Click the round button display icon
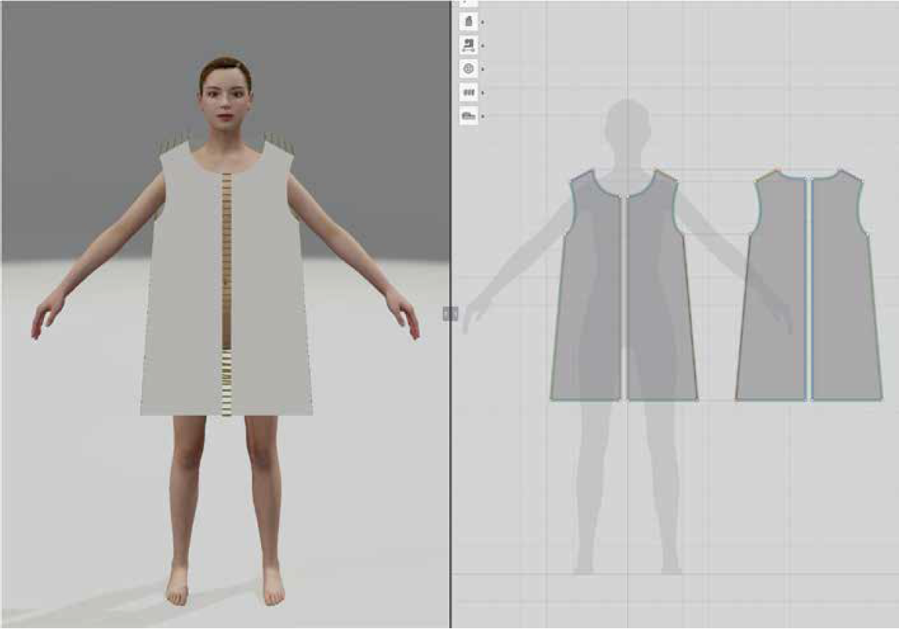The image size is (899, 629). (468, 69)
